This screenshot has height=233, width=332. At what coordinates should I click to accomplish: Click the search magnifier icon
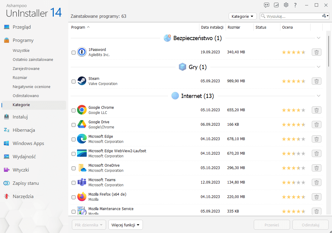263,16
